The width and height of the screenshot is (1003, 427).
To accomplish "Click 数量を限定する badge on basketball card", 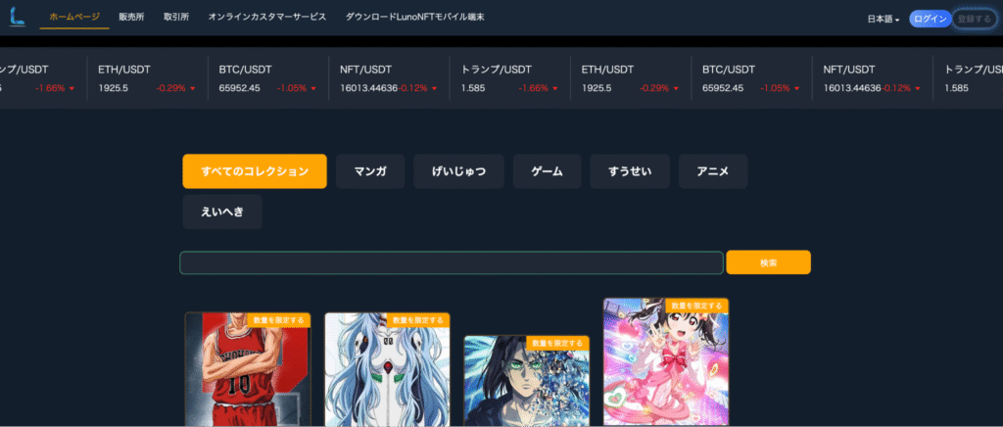I will point(278,319).
